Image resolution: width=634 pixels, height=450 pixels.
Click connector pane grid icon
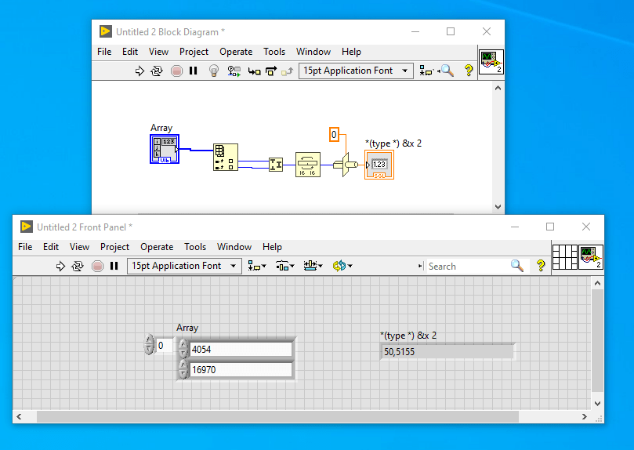click(x=565, y=257)
